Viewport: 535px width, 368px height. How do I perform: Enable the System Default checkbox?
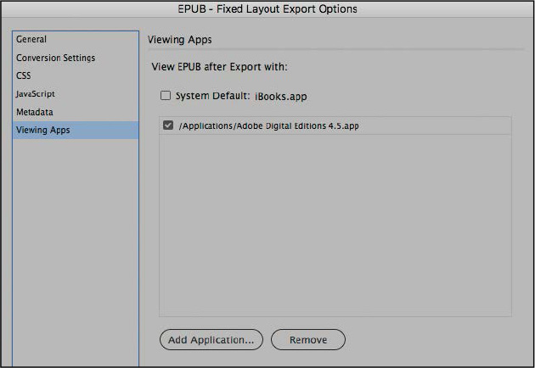[166, 96]
